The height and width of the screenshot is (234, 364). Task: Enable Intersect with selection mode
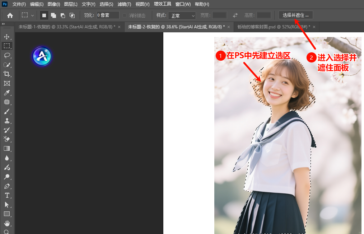(x=72, y=15)
